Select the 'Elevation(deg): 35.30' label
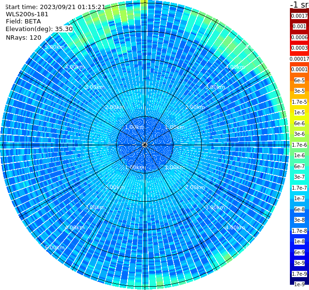The width and height of the screenshot is (309, 290). [39, 29]
